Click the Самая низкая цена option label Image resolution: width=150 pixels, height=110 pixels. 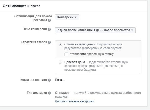(79, 44)
